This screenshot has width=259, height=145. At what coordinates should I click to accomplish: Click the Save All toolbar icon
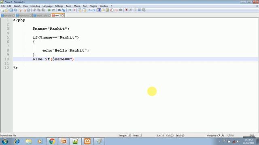tap(15, 10)
